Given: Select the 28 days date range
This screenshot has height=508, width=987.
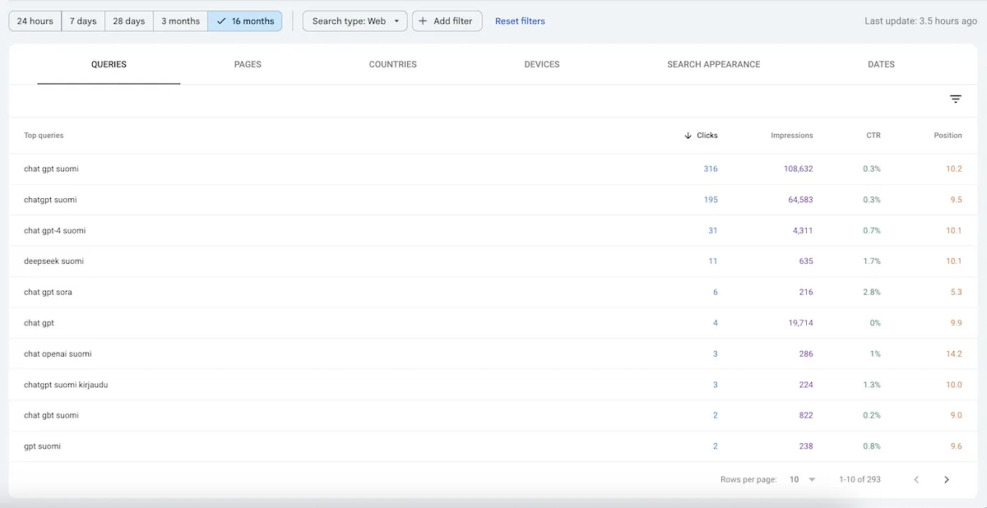Looking at the screenshot, I should (129, 21).
